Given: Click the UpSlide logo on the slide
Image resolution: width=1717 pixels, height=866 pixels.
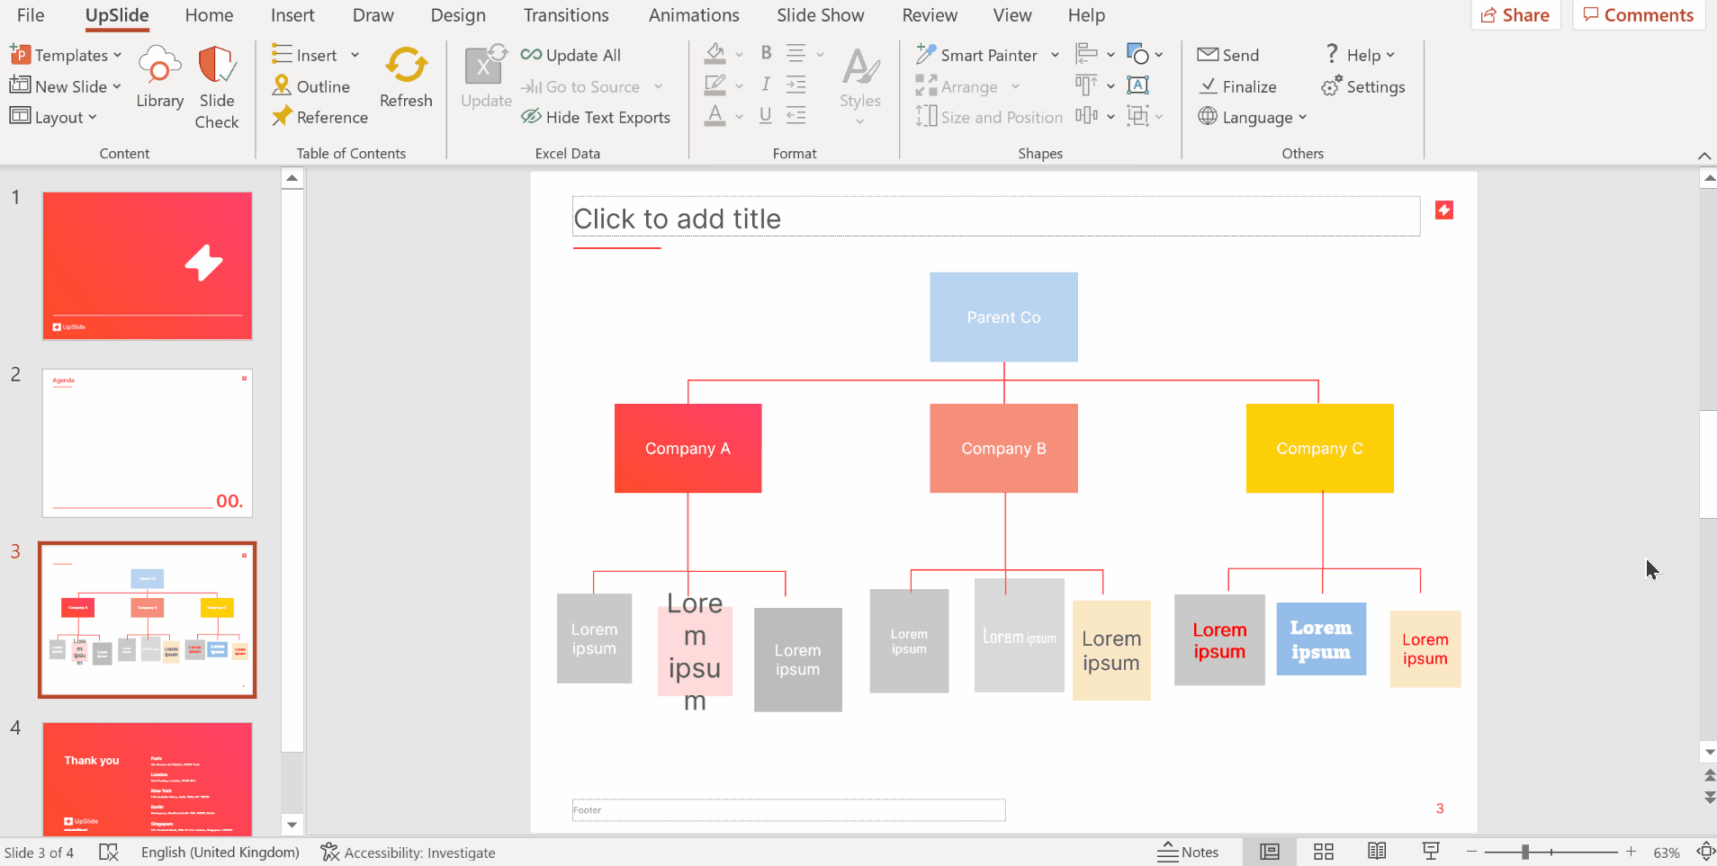Looking at the screenshot, I should tap(1444, 210).
